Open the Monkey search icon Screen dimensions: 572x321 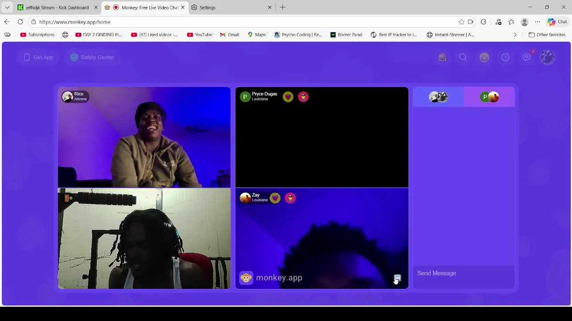click(463, 57)
